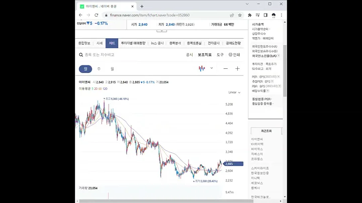Go back with the browser back arrow
This screenshot has height=203, width=362.
[x=80, y=15]
